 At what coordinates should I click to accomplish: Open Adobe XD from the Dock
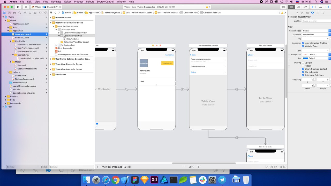point(154,180)
